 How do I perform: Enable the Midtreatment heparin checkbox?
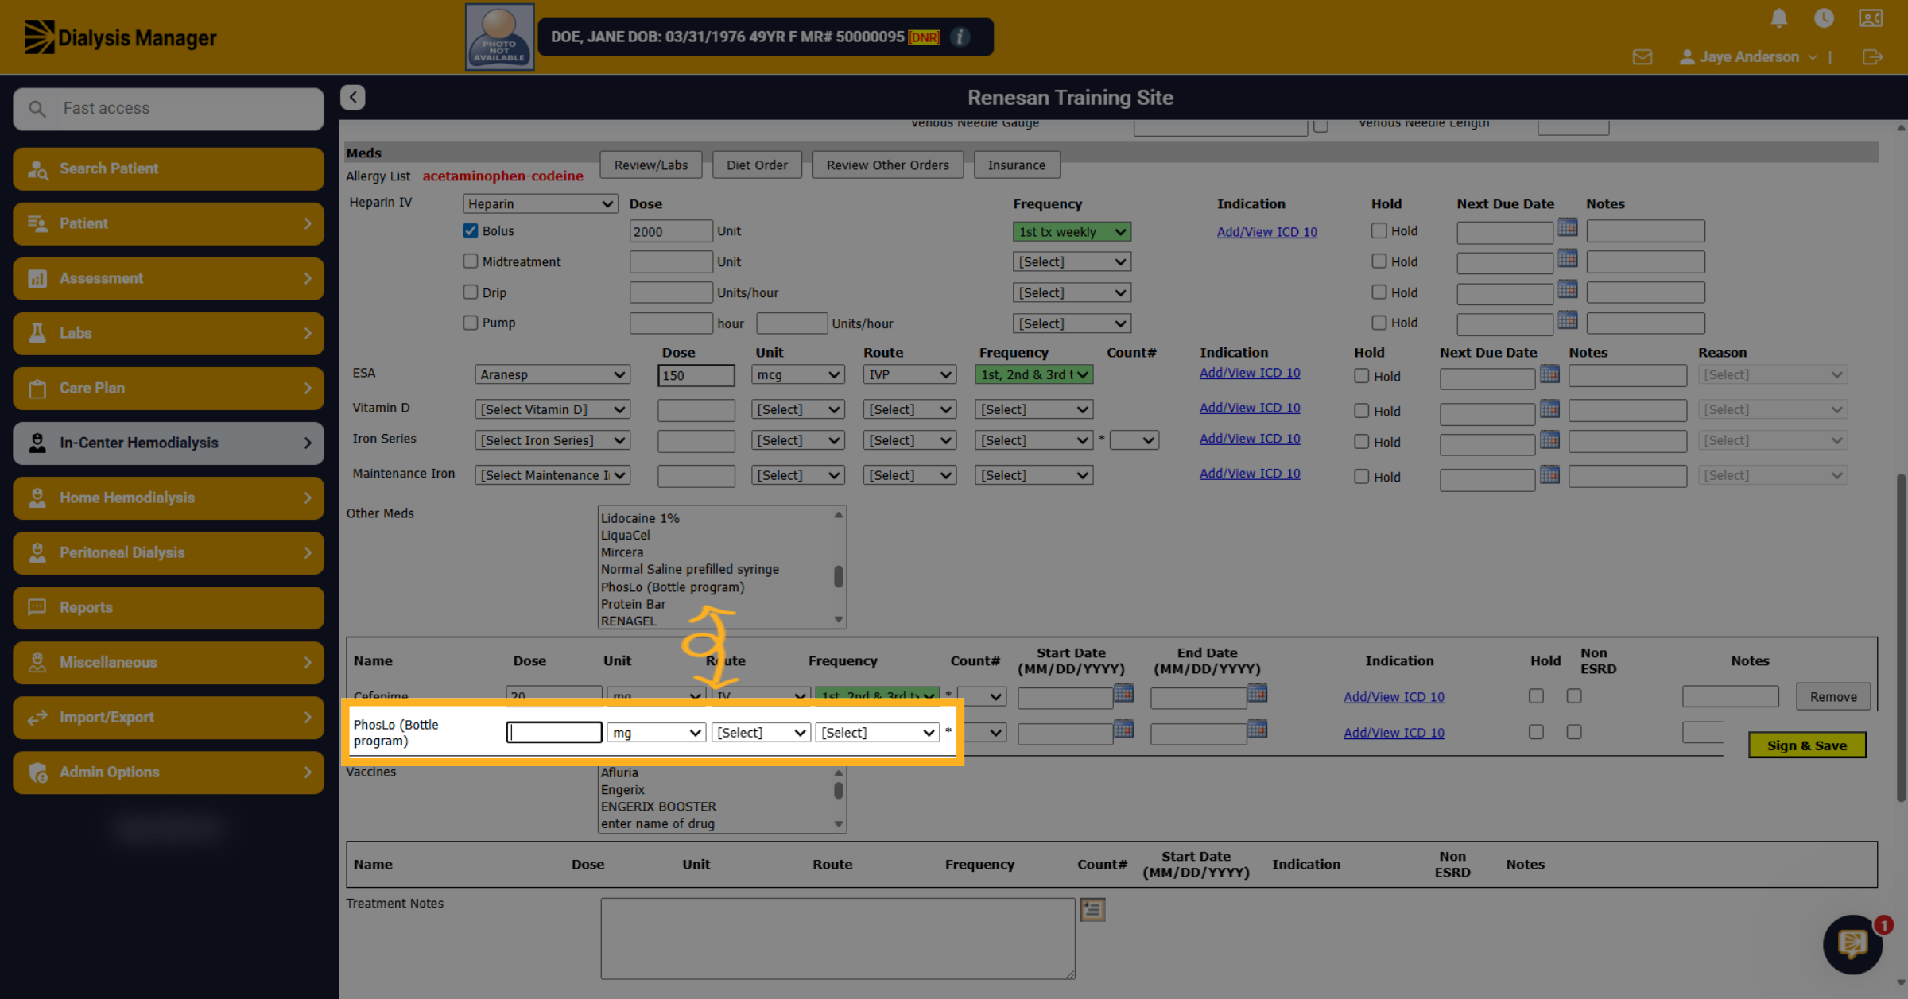point(471,261)
